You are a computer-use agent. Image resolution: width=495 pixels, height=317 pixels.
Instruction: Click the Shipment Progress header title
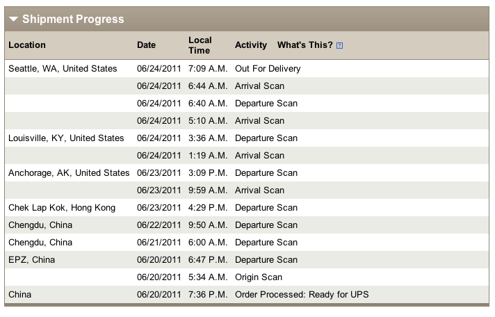(x=73, y=19)
